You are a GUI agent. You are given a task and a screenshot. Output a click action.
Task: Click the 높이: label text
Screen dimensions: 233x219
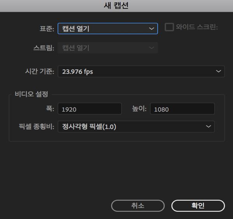click(x=139, y=109)
